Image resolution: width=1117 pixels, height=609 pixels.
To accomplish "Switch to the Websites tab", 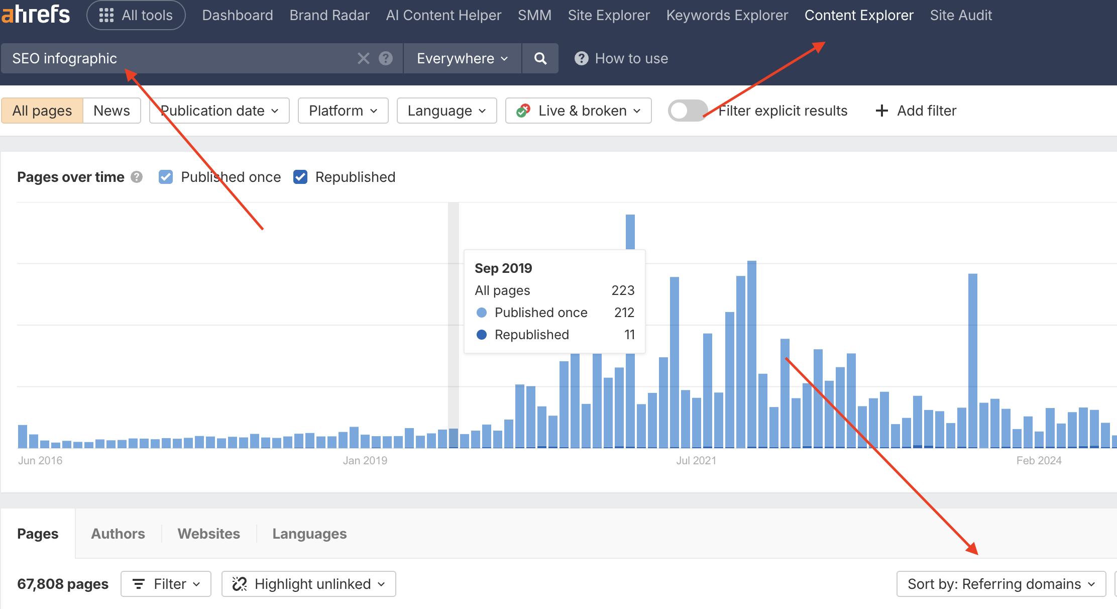I will coord(209,534).
